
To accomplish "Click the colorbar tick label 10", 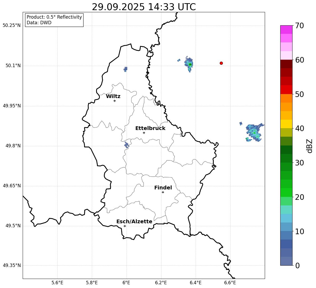I will click(299, 231).
